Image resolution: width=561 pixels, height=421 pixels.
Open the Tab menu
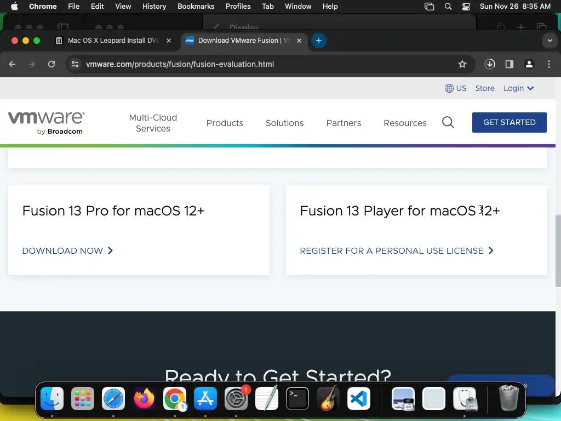click(267, 6)
